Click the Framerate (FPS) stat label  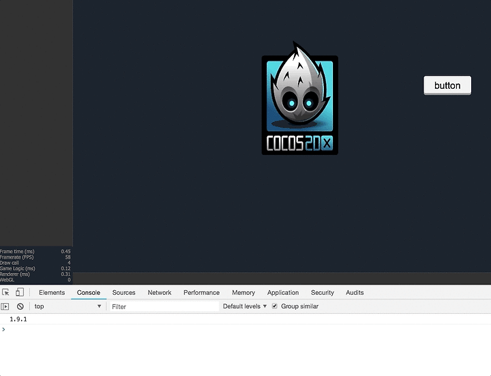[x=16, y=257]
